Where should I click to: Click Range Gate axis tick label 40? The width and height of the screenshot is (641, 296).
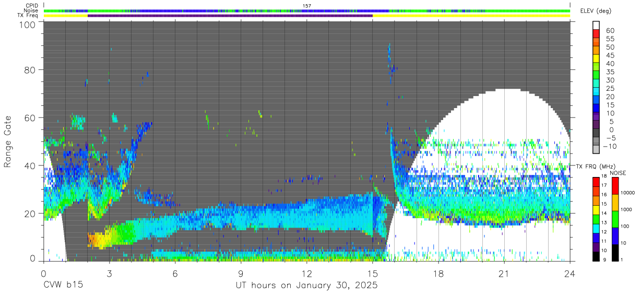point(30,165)
